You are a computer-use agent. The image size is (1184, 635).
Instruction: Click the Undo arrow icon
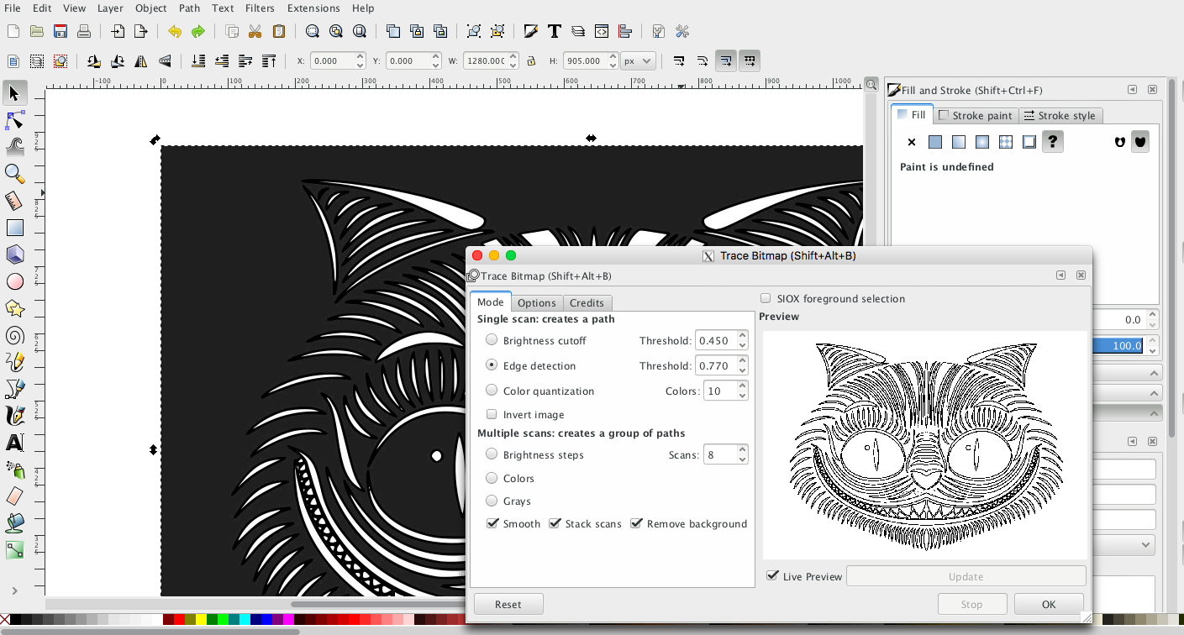coord(174,32)
